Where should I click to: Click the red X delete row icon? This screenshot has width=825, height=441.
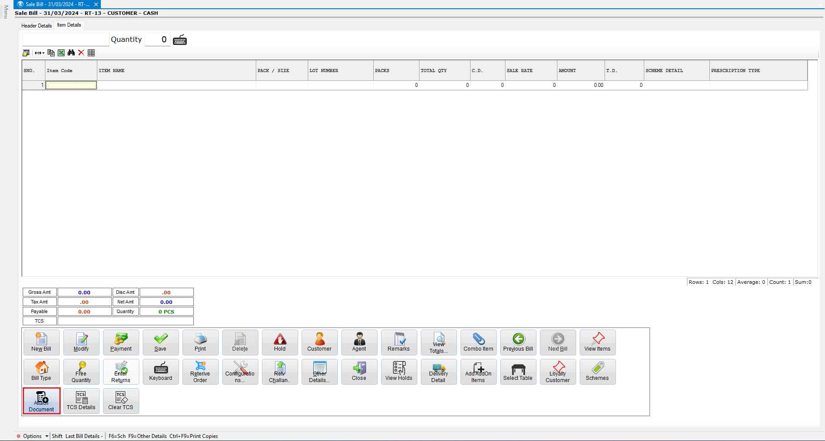[81, 53]
